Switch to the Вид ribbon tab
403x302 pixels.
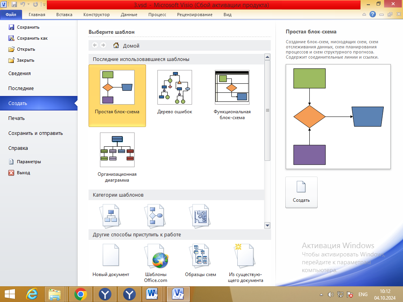[x=227, y=15]
